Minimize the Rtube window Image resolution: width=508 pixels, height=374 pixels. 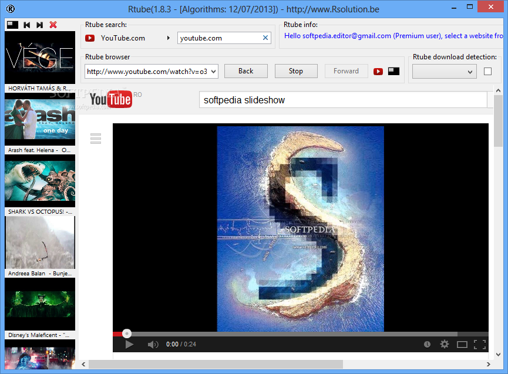tap(454, 8)
